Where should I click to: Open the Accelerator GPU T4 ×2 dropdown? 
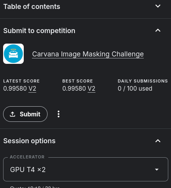coord(86,169)
